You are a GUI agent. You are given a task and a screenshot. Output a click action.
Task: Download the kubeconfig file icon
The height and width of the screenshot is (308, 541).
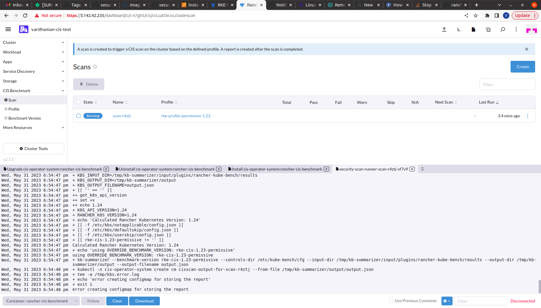473,29
